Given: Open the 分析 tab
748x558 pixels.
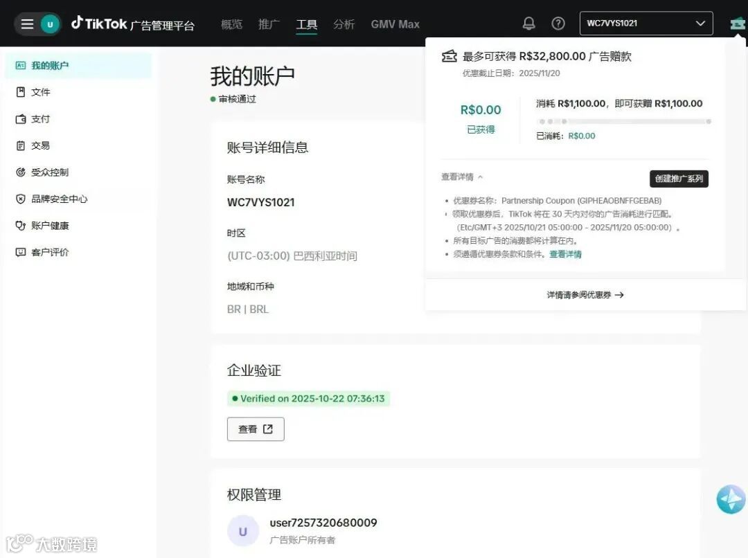Looking at the screenshot, I should [344, 24].
